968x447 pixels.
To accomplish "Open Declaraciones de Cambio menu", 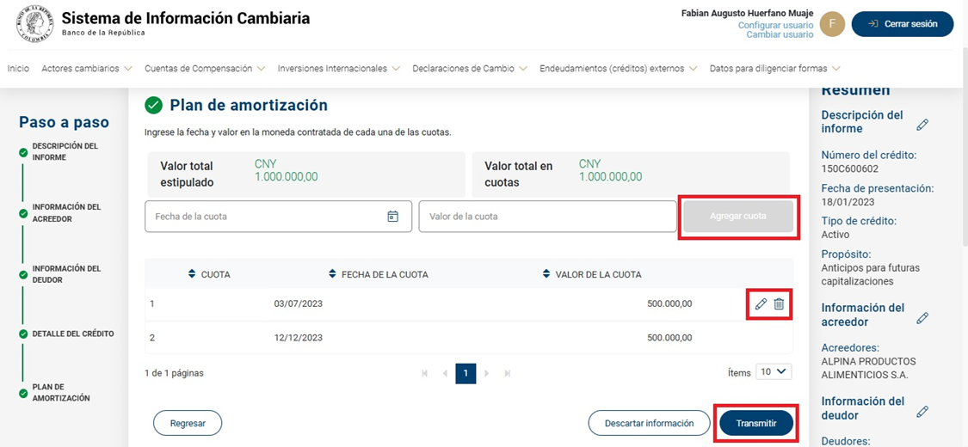I will (x=470, y=69).
